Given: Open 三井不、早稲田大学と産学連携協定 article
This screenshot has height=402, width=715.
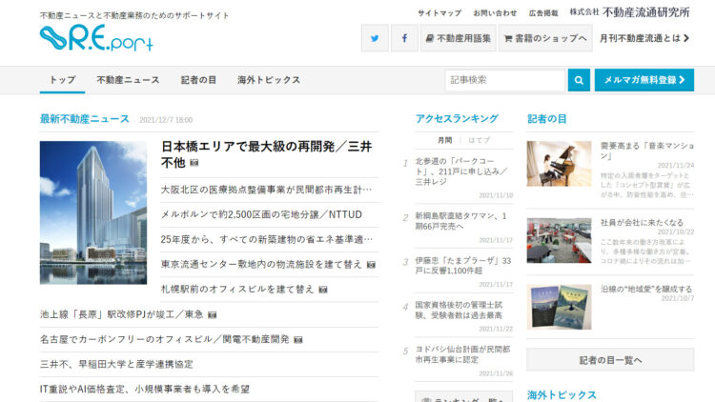Looking at the screenshot, I should [116, 364].
